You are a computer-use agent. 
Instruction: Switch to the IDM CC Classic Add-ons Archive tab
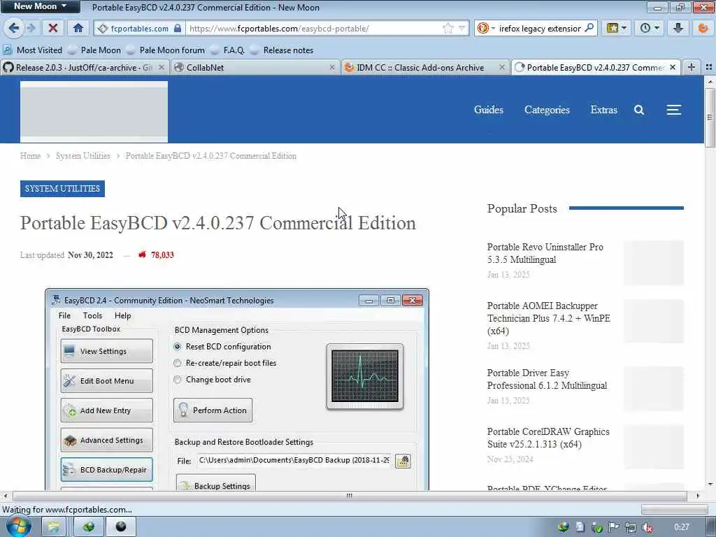pos(420,68)
